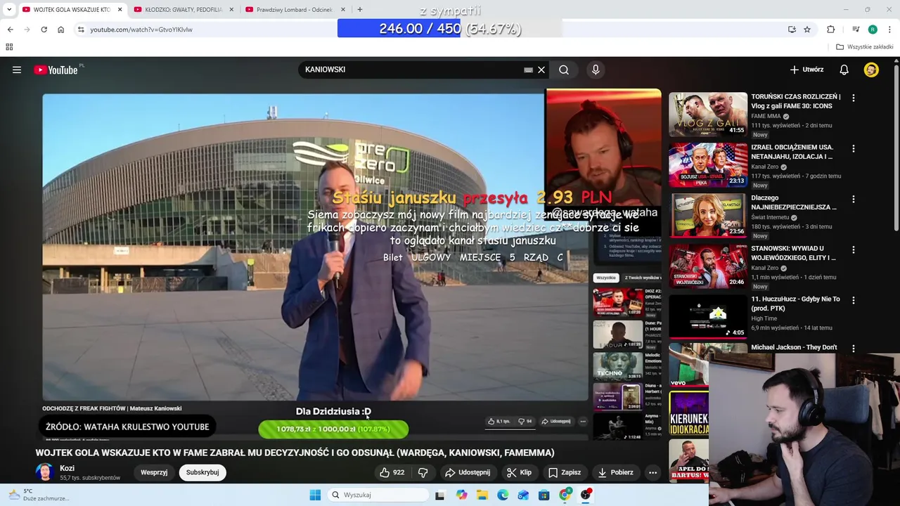
Task: Click the Utwórz create button
Action: (806, 70)
